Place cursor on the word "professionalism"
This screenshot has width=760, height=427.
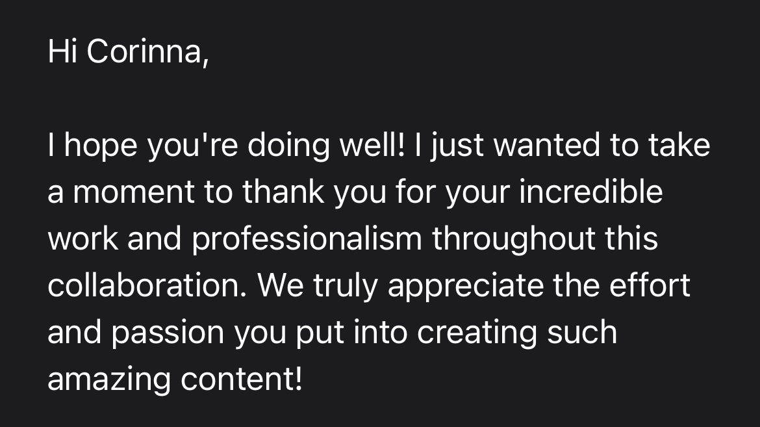(x=307, y=240)
